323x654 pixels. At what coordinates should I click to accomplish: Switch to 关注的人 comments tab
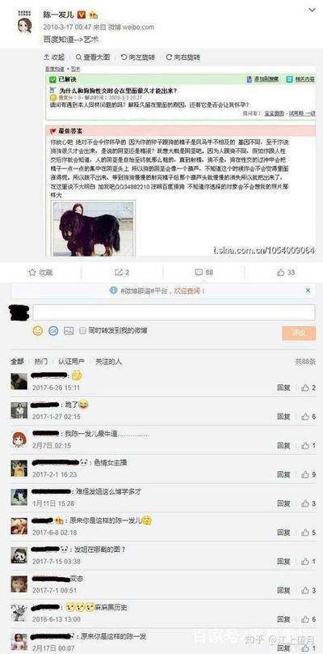(x=109, y=362)
